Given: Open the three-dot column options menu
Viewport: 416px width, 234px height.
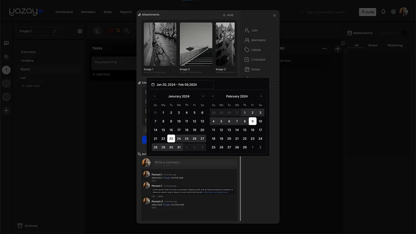Looking at the screenshot, I should [x=324, y=48].
